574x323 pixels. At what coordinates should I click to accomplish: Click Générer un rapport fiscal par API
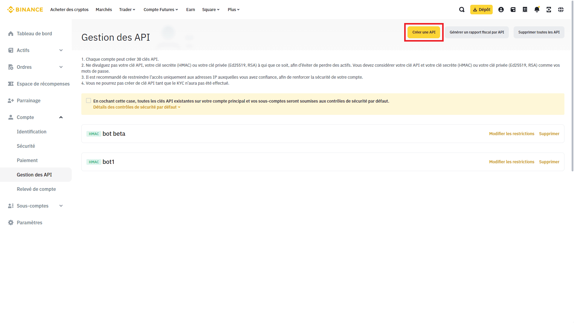point(477,32)
